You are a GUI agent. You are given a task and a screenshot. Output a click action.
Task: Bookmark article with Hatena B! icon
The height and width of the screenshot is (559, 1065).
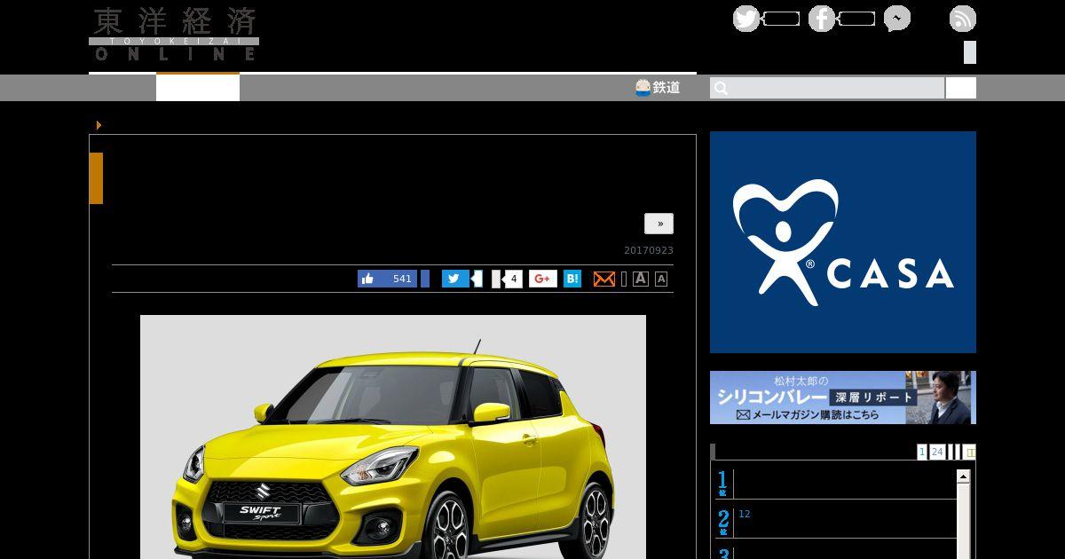coord(572,279)
